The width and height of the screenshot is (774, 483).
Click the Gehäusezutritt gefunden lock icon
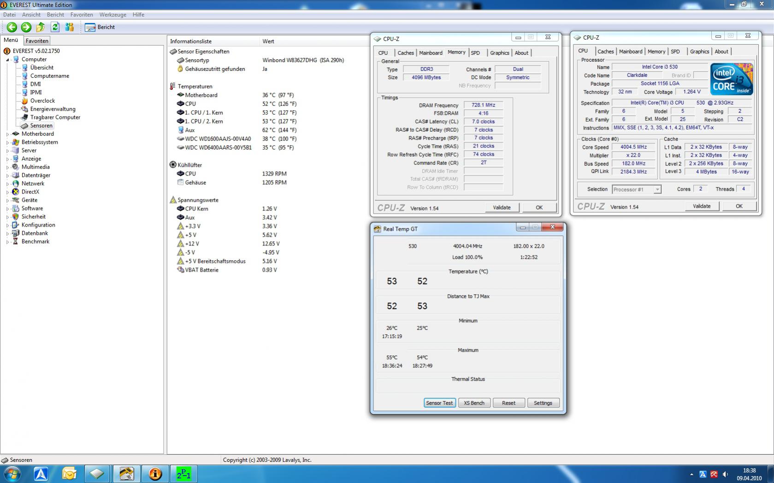pyautogui.click(x=181, y=69)
